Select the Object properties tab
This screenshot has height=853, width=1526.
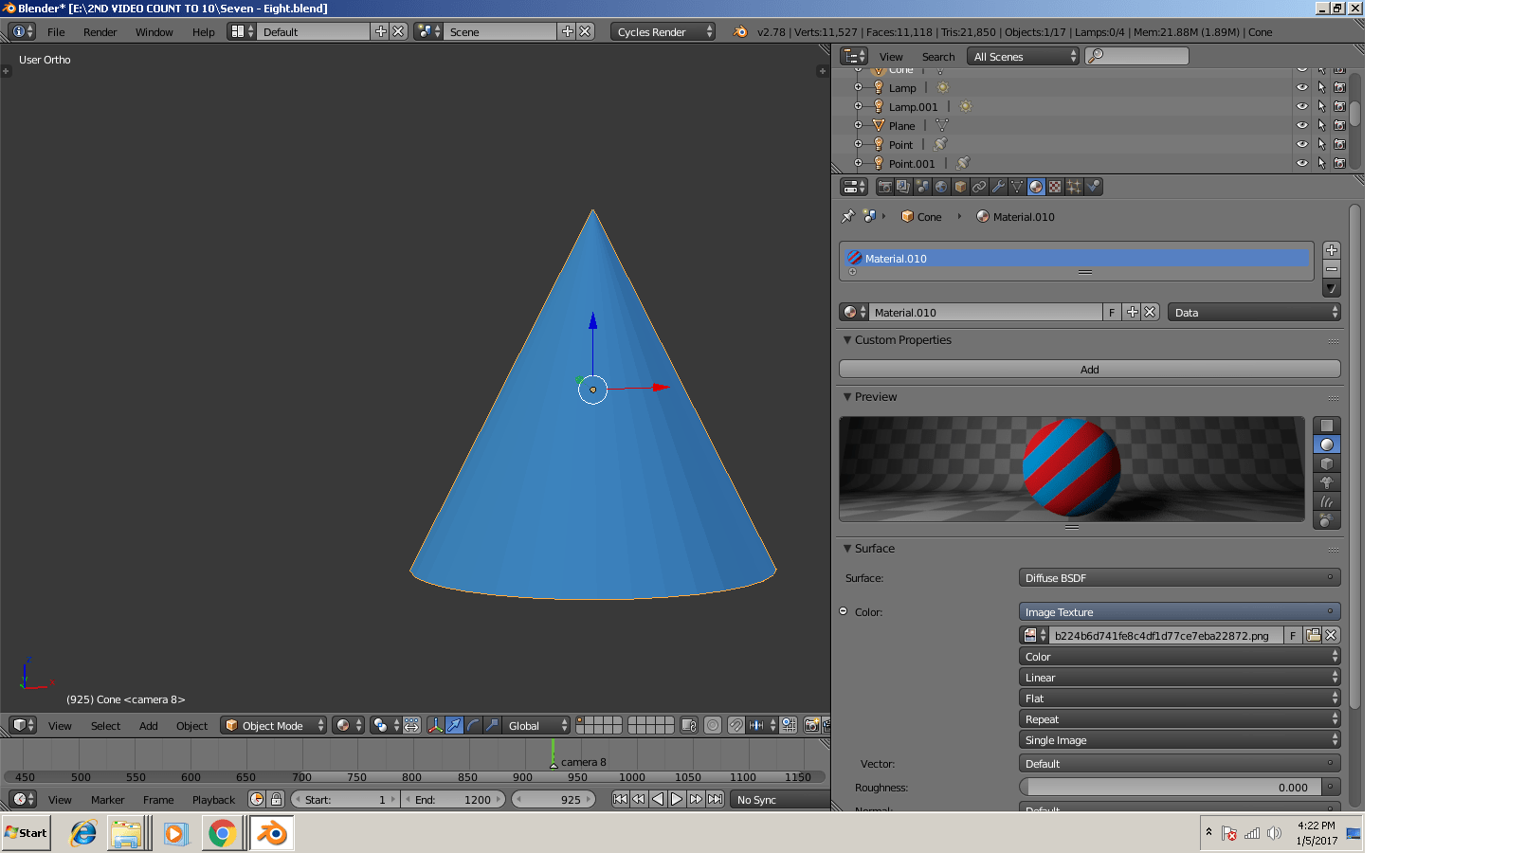960,187
